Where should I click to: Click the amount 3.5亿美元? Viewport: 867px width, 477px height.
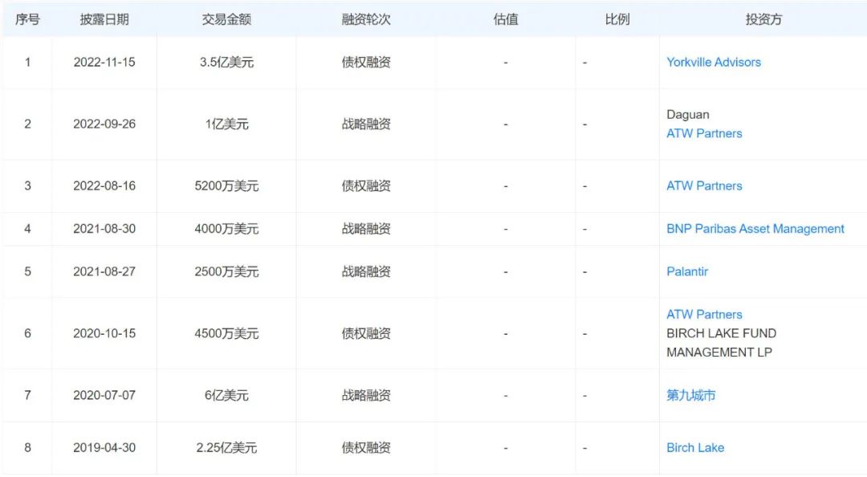226,63
